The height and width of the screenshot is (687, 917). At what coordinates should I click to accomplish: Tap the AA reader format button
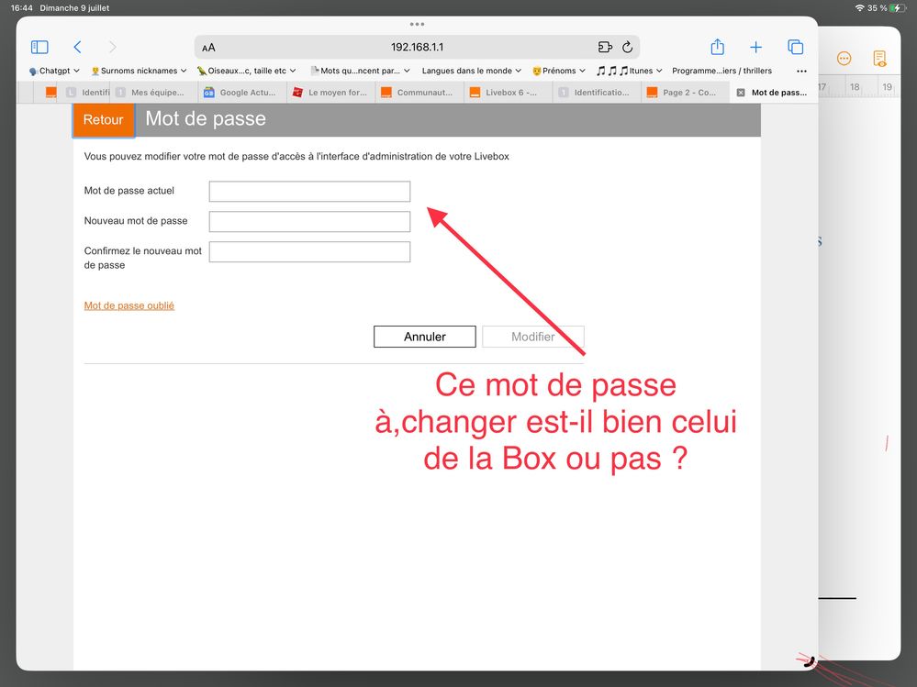[209, 48]
